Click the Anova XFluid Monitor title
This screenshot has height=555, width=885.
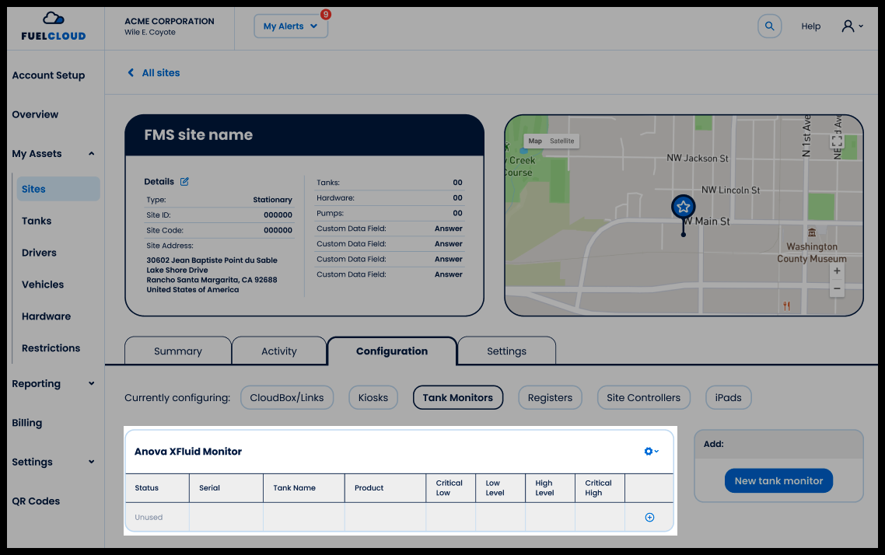pyautogui.click(x=188, y=451)
